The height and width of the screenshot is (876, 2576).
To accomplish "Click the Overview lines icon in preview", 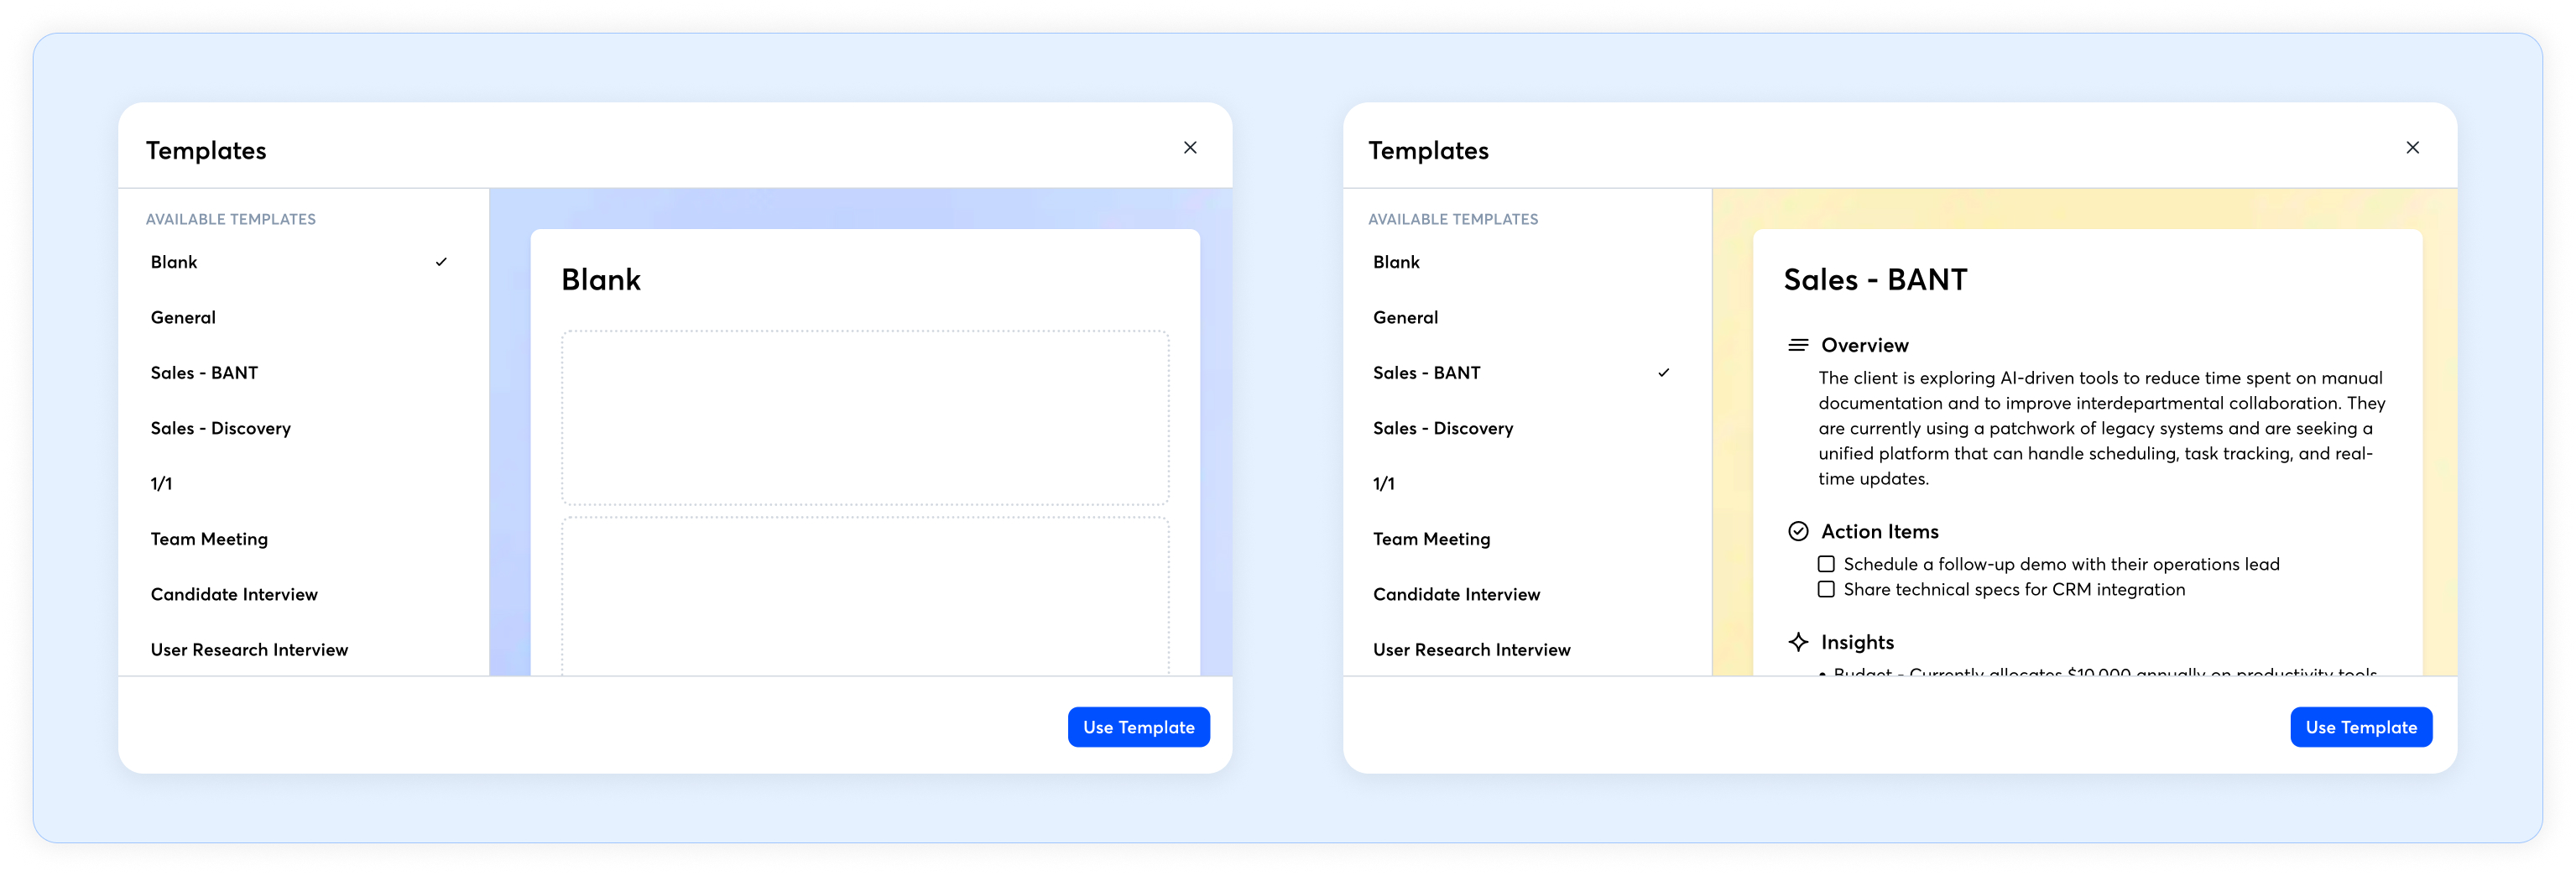I will tap(1797, 345).
